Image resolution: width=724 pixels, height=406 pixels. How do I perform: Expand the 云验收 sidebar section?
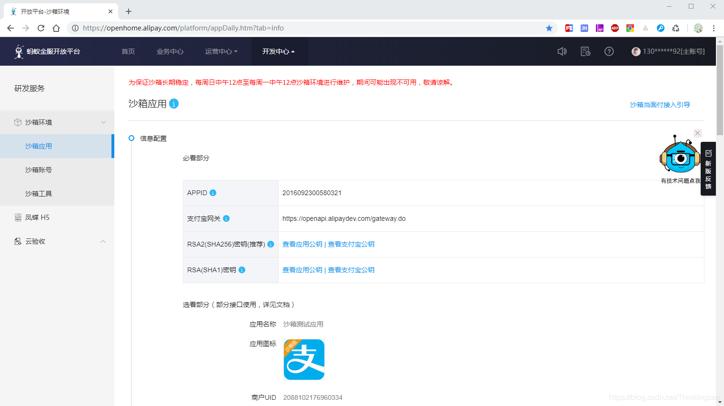click(x=103, y=241)
